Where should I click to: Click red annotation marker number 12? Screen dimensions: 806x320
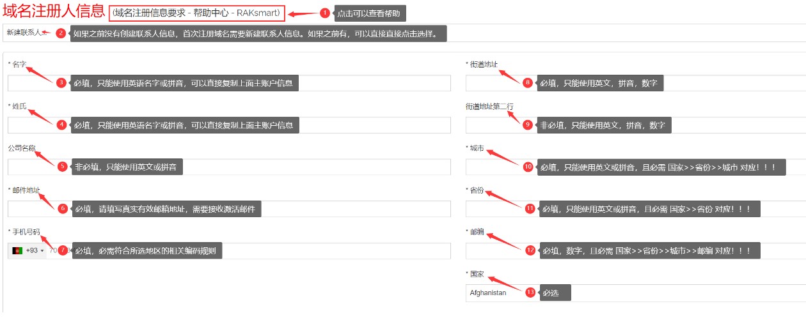pyautogui.click(x=530, y=250)
